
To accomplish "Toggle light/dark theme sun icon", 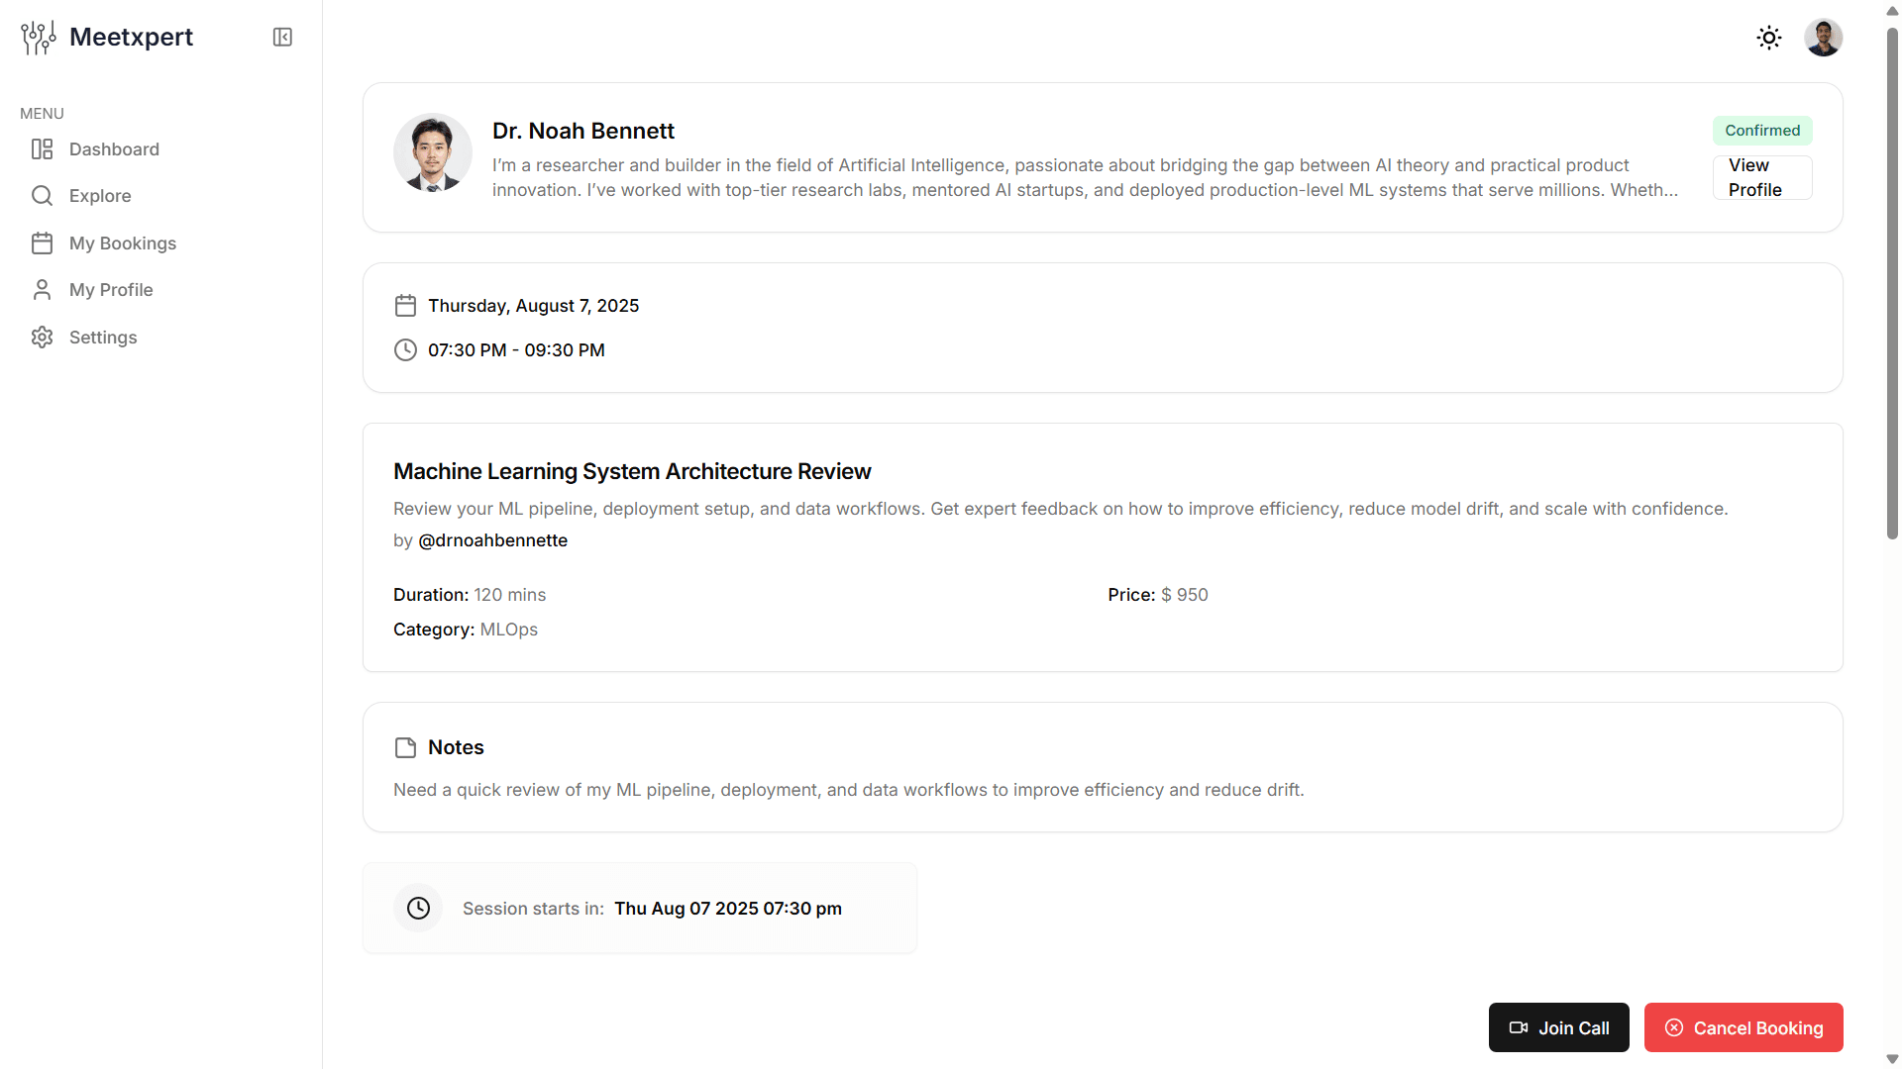I will [x=1768, y=38].
